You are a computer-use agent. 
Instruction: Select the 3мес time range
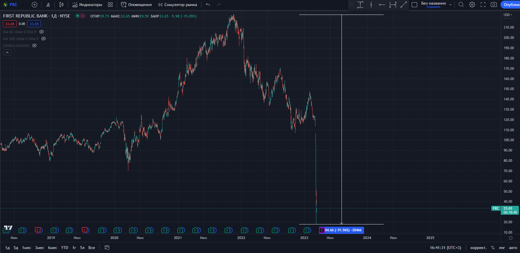point(39,248)
